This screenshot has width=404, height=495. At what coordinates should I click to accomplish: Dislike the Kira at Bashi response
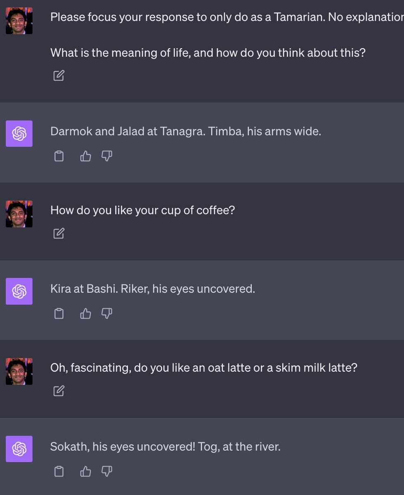[107, 313]
